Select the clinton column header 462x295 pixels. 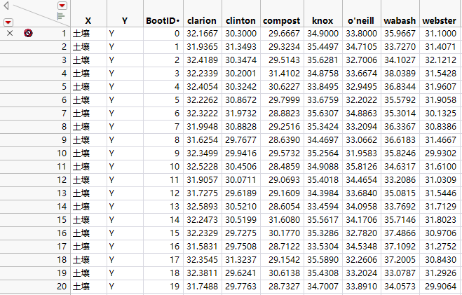point(241,21)
